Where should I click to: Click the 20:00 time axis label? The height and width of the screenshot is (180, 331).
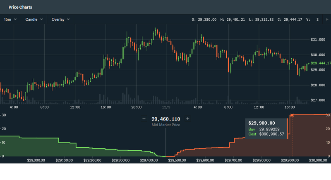[x=136, y=107]
